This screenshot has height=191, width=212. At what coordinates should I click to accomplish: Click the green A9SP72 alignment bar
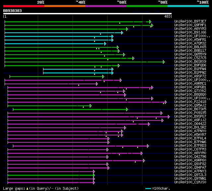click(x=56, y=77)
